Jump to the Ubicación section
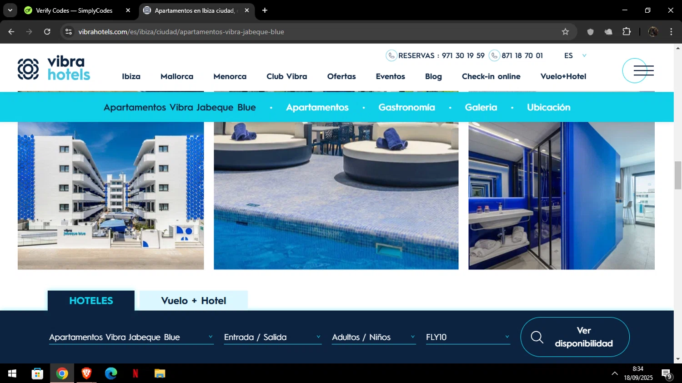Viewport: 682px width, 383px height. pos(549,107)
